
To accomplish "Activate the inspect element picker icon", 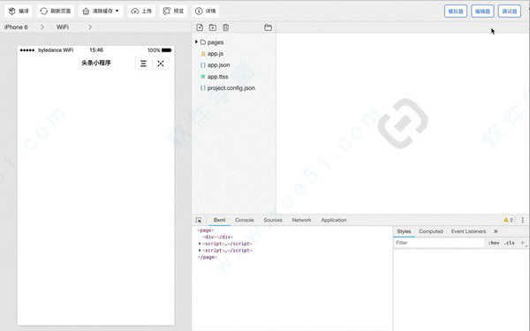I will [x=199, y=220].
